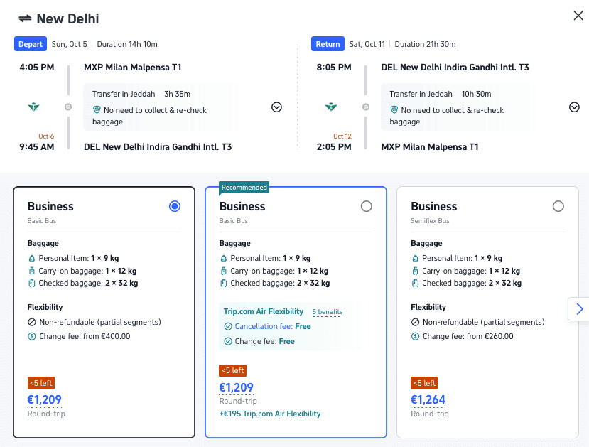Click the baggage shield icon in the departure transfer
The height and width of the screenshot is (447, 589).
[97, 110]
